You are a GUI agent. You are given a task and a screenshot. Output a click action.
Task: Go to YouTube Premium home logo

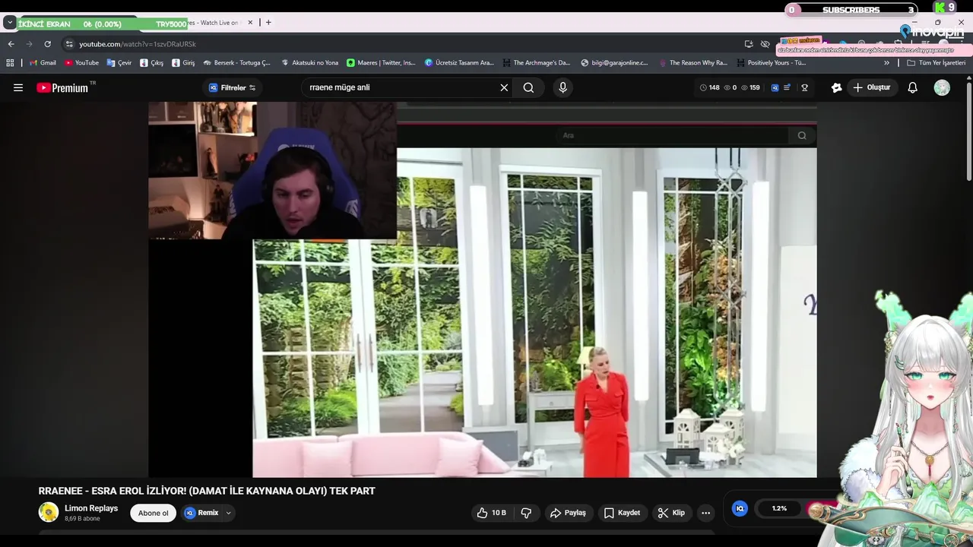64,87
